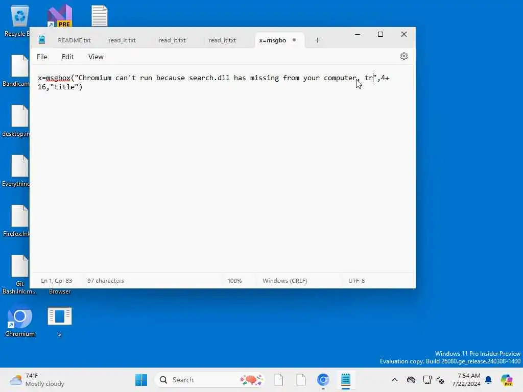Maximize the Notepad window
The height and width of the screenshot is (392, 523).
click(x=380, y=34)
